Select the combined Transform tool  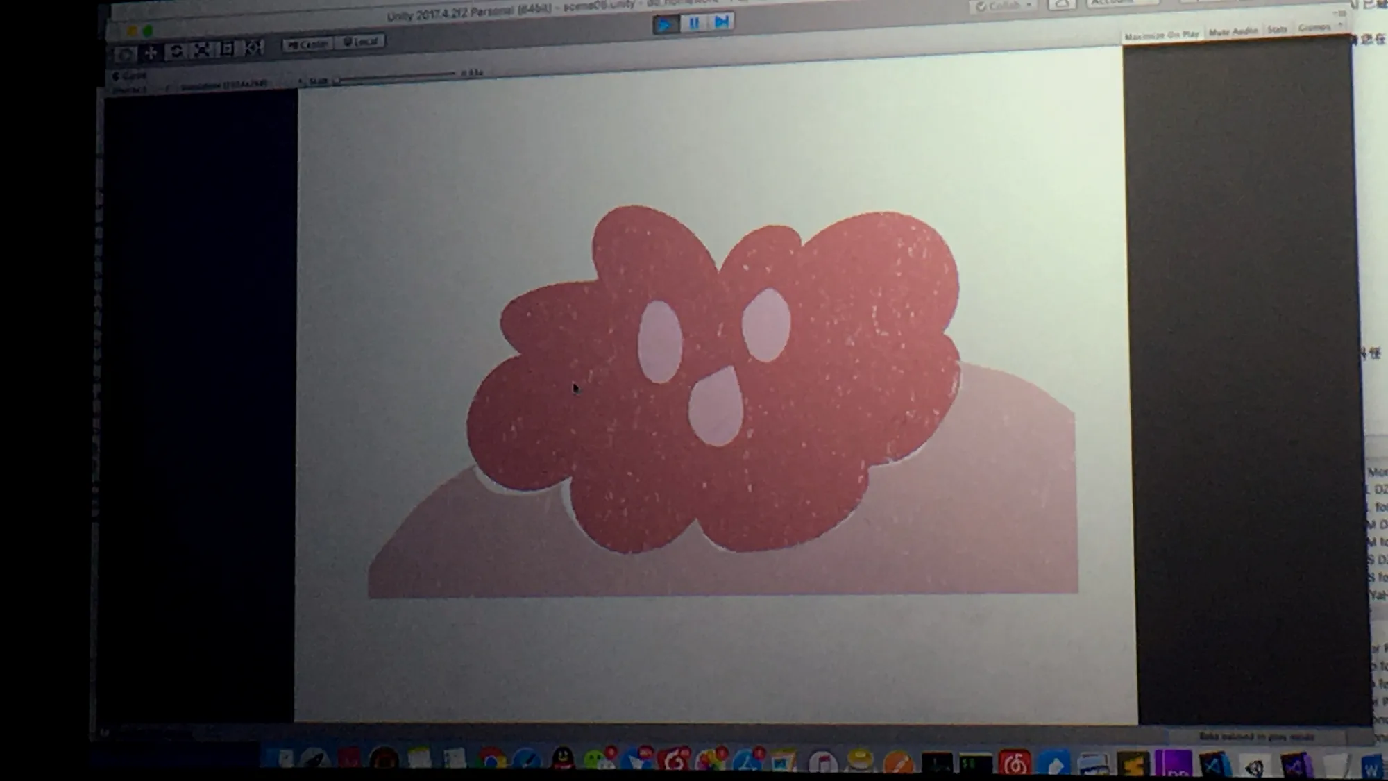click(253, 48)
